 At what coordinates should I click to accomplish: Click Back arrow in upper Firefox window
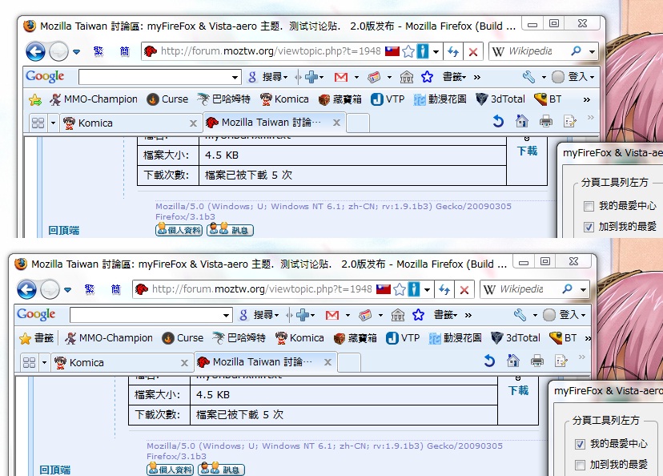click(35, 51)
